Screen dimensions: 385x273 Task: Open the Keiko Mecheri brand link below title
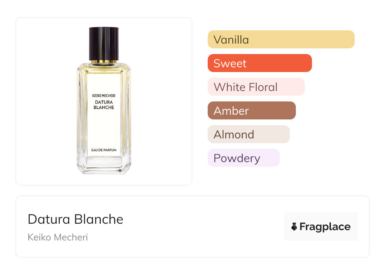58,237
